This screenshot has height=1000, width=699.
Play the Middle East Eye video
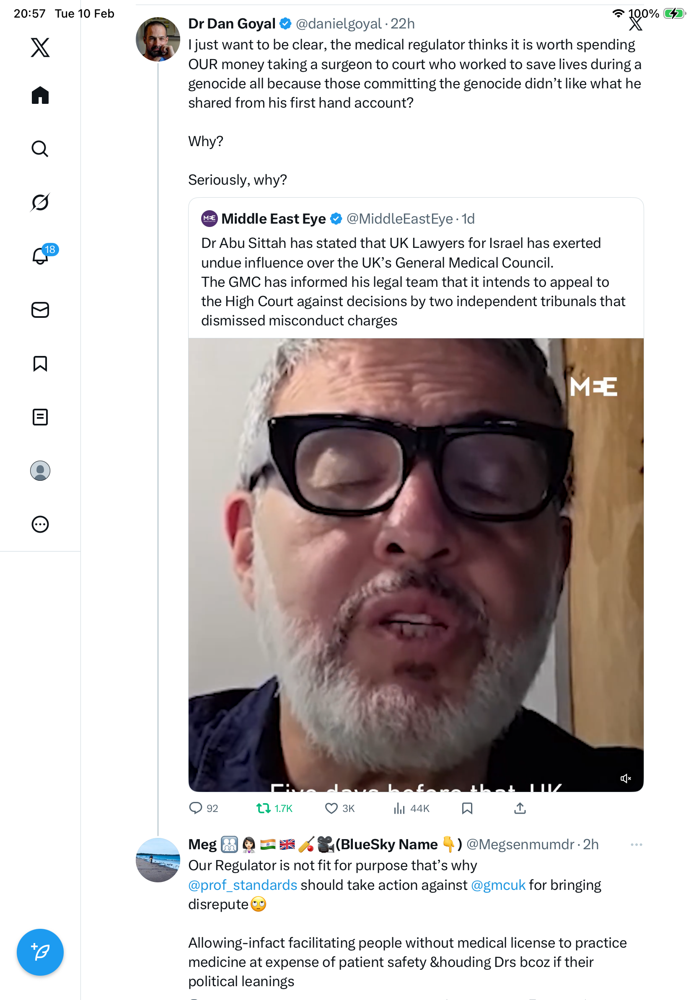pos(416,565)
